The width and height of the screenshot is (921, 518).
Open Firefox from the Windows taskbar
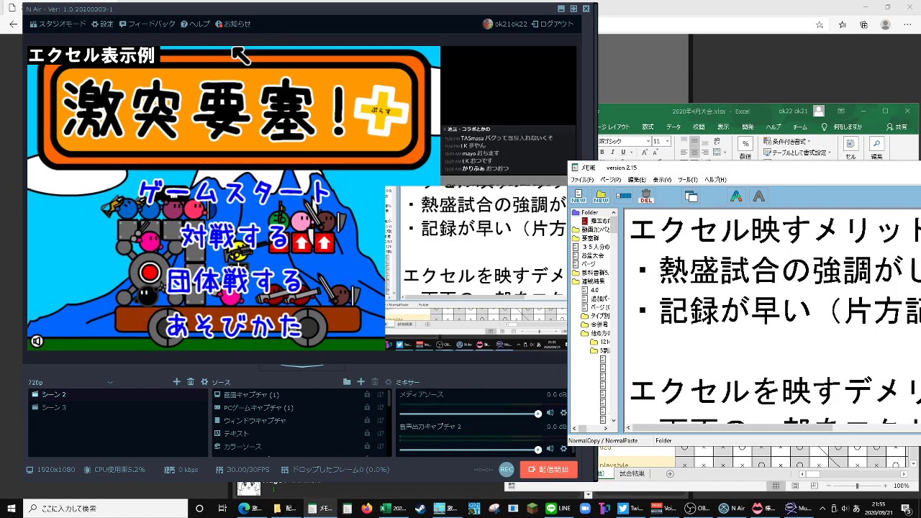pyautogui.click(x=366, y=509)
